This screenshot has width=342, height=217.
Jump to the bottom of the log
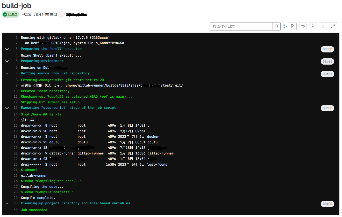[x=323, y=26]
